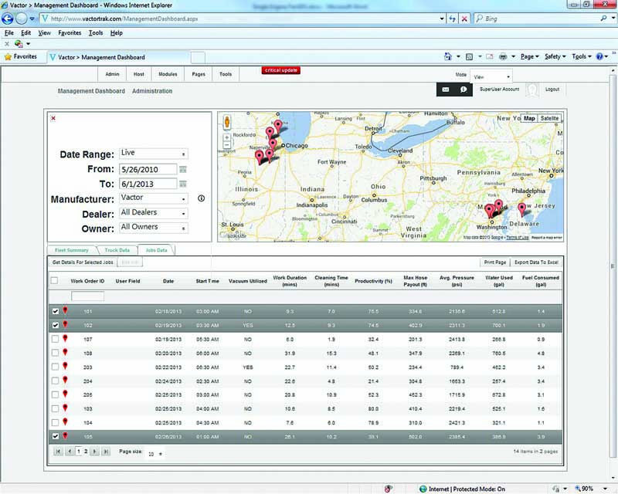Go to next page of jobs grid
618x494 pixels.
[94, 452]
